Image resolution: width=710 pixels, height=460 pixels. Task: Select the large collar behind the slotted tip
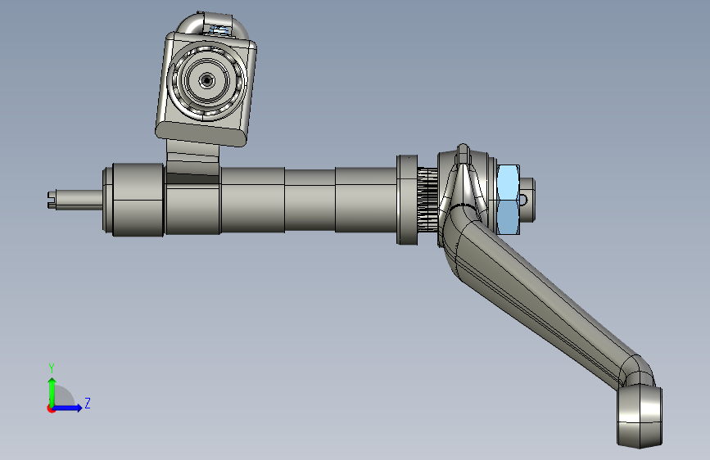coord(138,200)
